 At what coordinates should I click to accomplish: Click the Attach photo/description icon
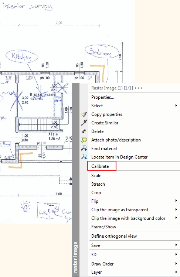tap(84, 140)
